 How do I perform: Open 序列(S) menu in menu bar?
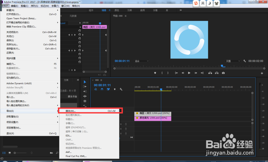34,6
